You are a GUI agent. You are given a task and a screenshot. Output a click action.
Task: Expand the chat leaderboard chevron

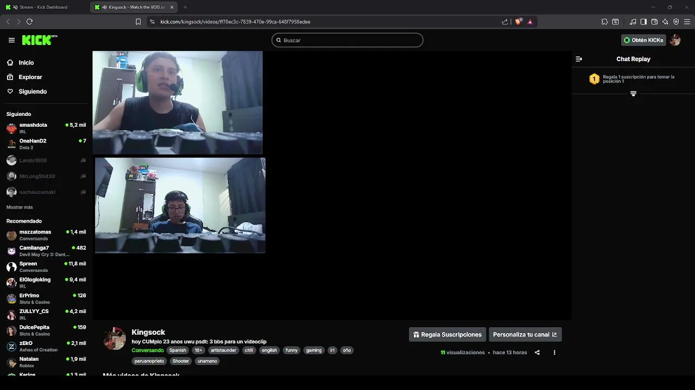click(x=633, y=94)
